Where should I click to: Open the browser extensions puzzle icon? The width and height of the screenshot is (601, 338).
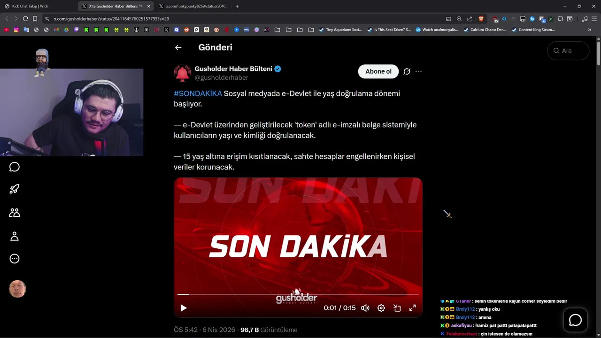click(560, 19)
